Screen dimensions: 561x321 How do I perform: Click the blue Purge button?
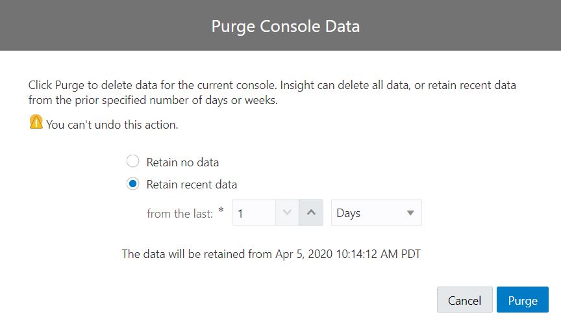tap(523, 300)
